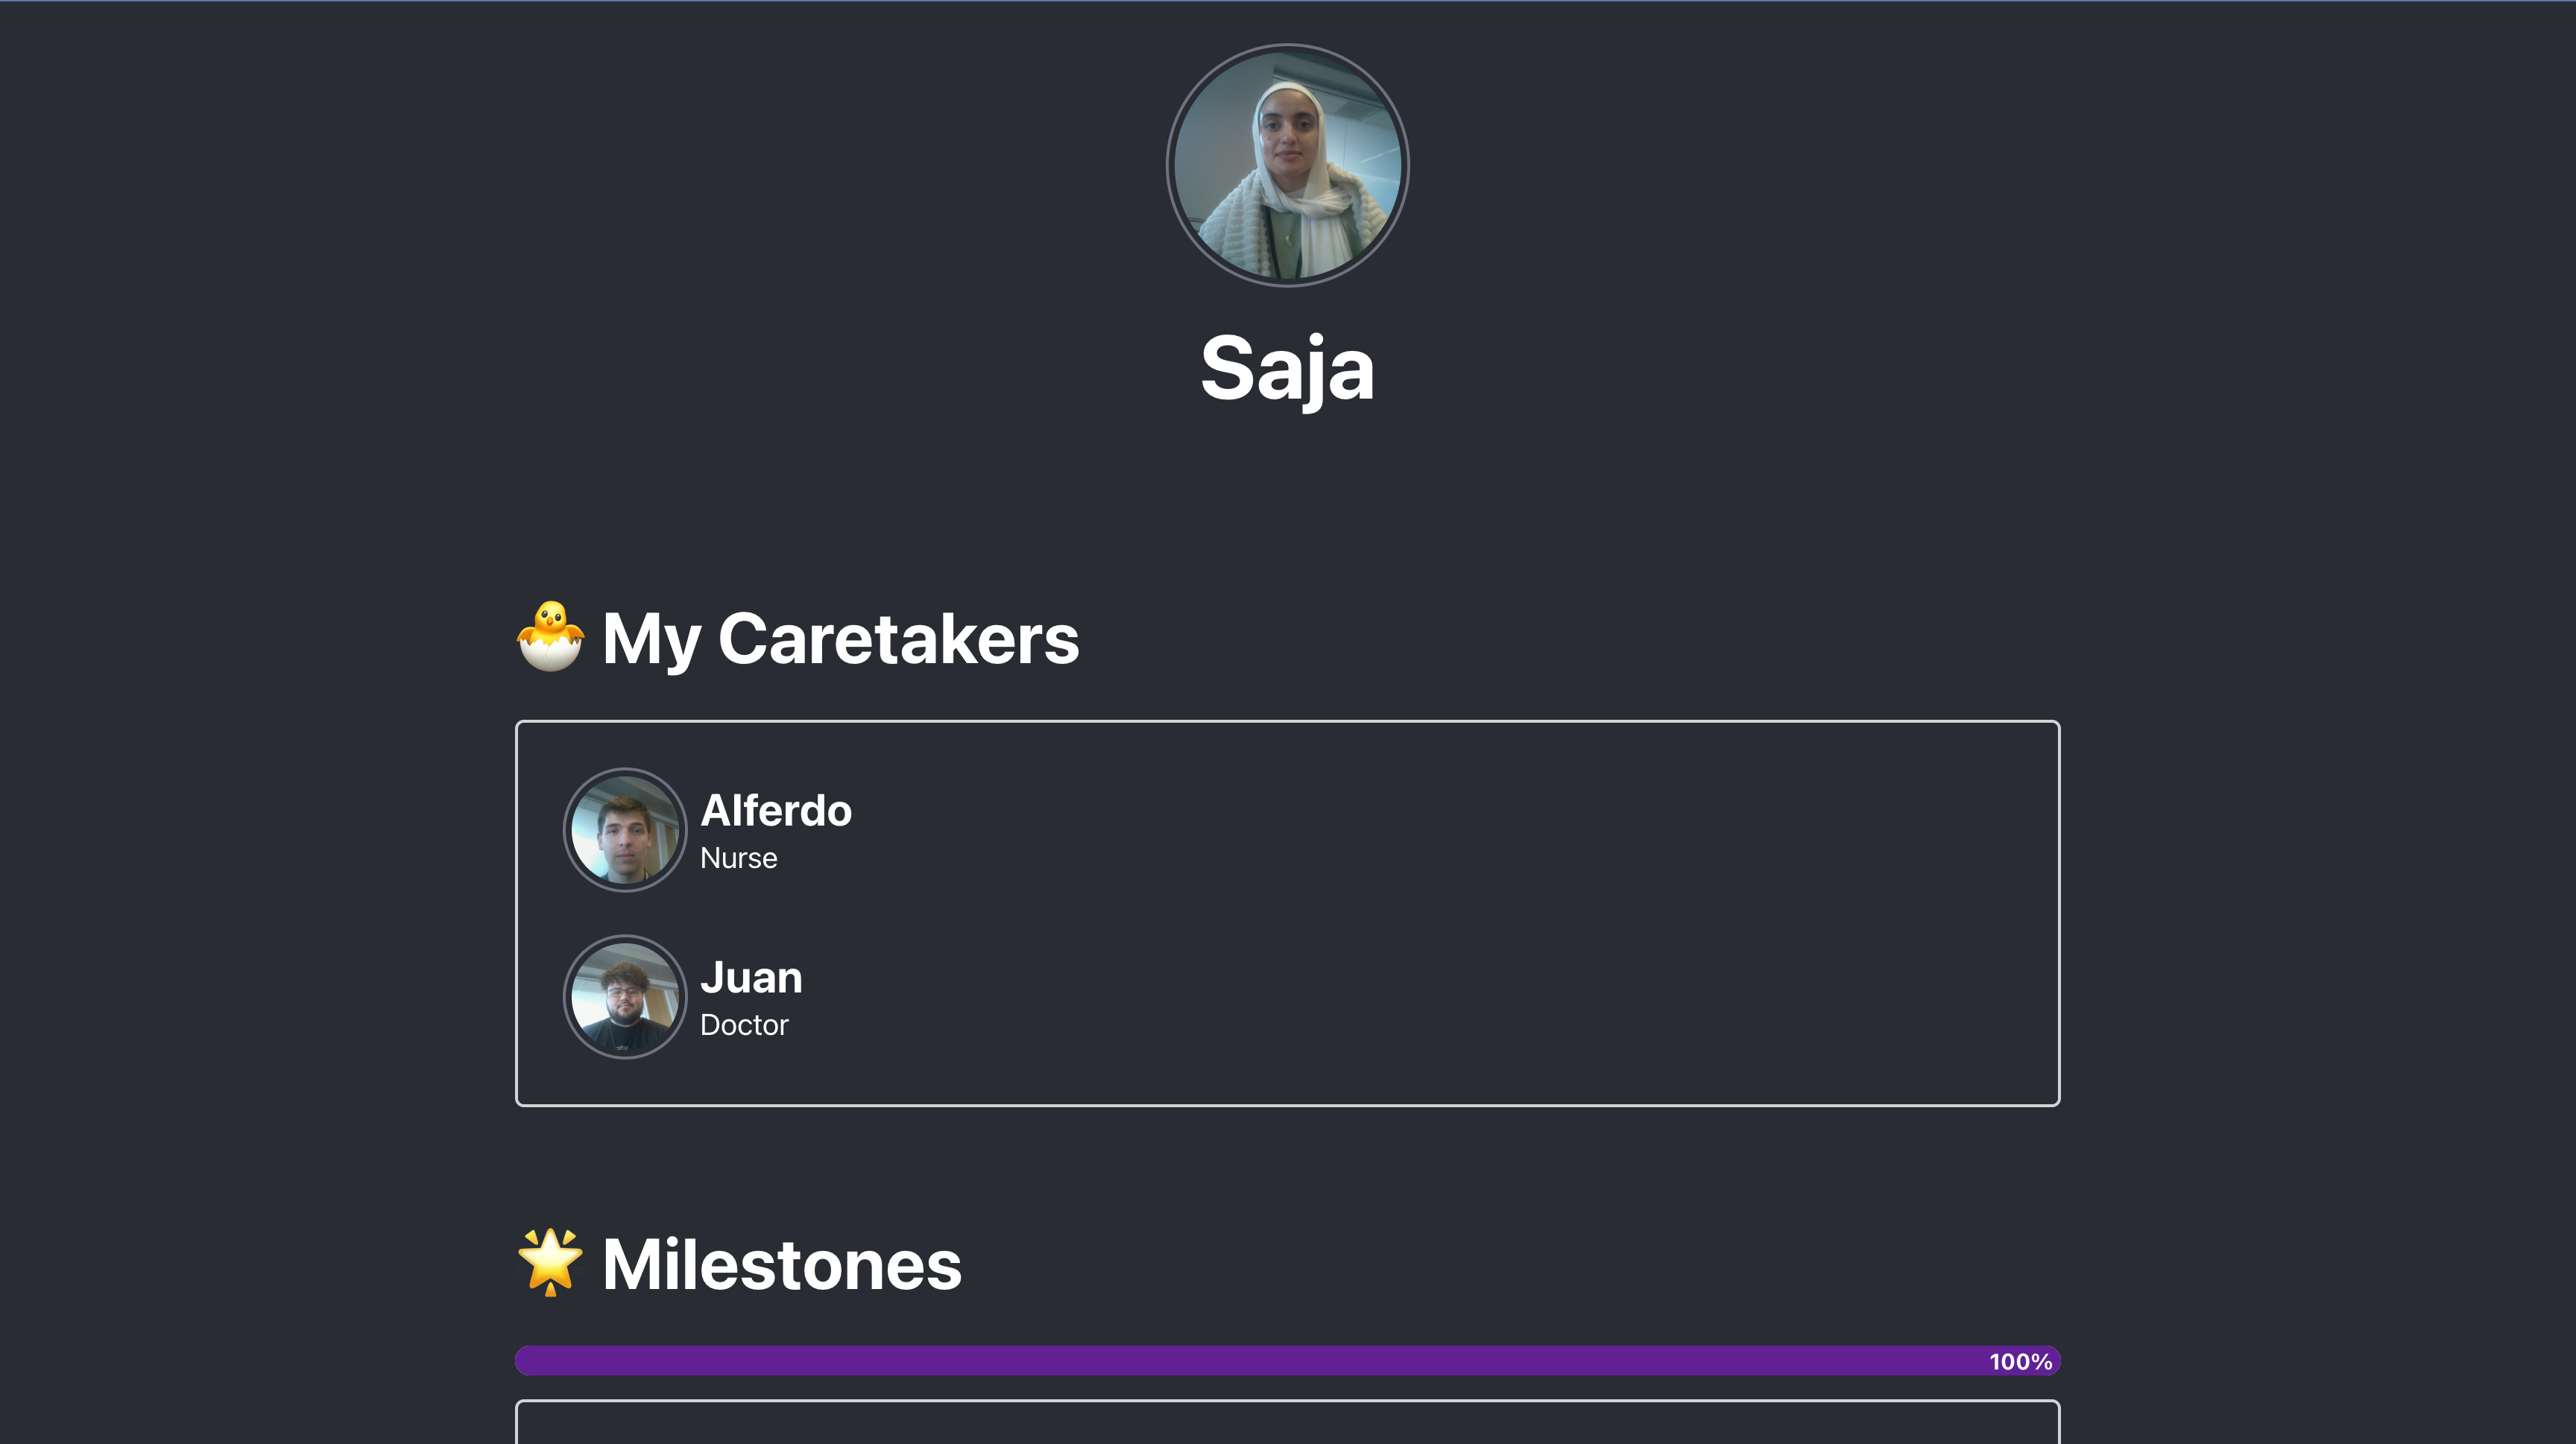This screenshot has width=2576, height=1444.
Task: Click the Alferdo caretaker name
Action: [x=776, y=811]
